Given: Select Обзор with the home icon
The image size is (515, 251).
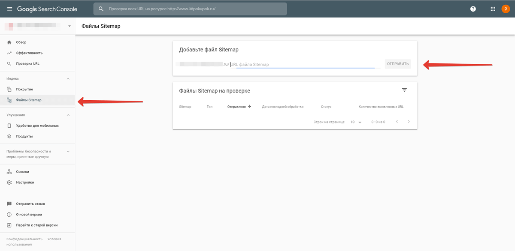Looking at the screenshot, I should point(21,42).
